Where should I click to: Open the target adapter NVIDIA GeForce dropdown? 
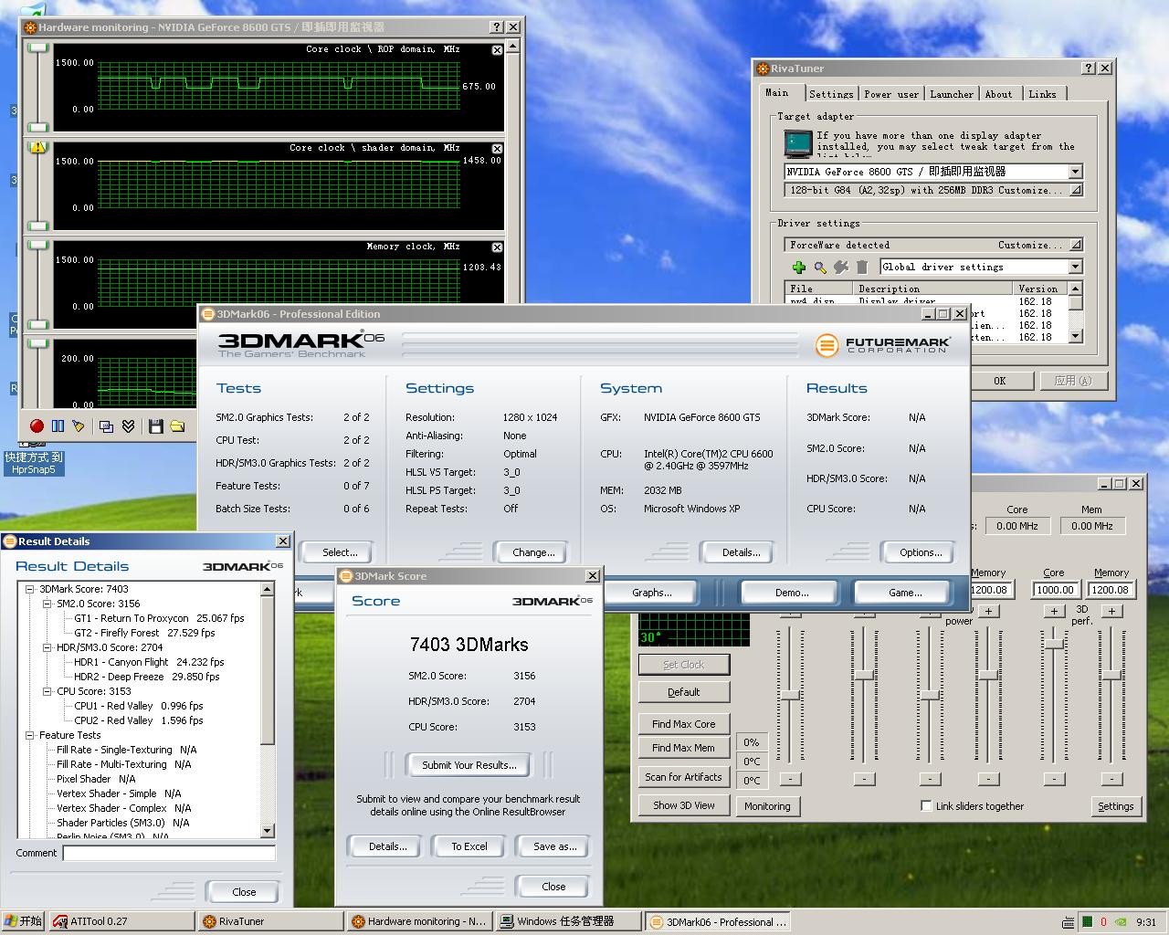pyautogui.click(x=1075, y=172)
